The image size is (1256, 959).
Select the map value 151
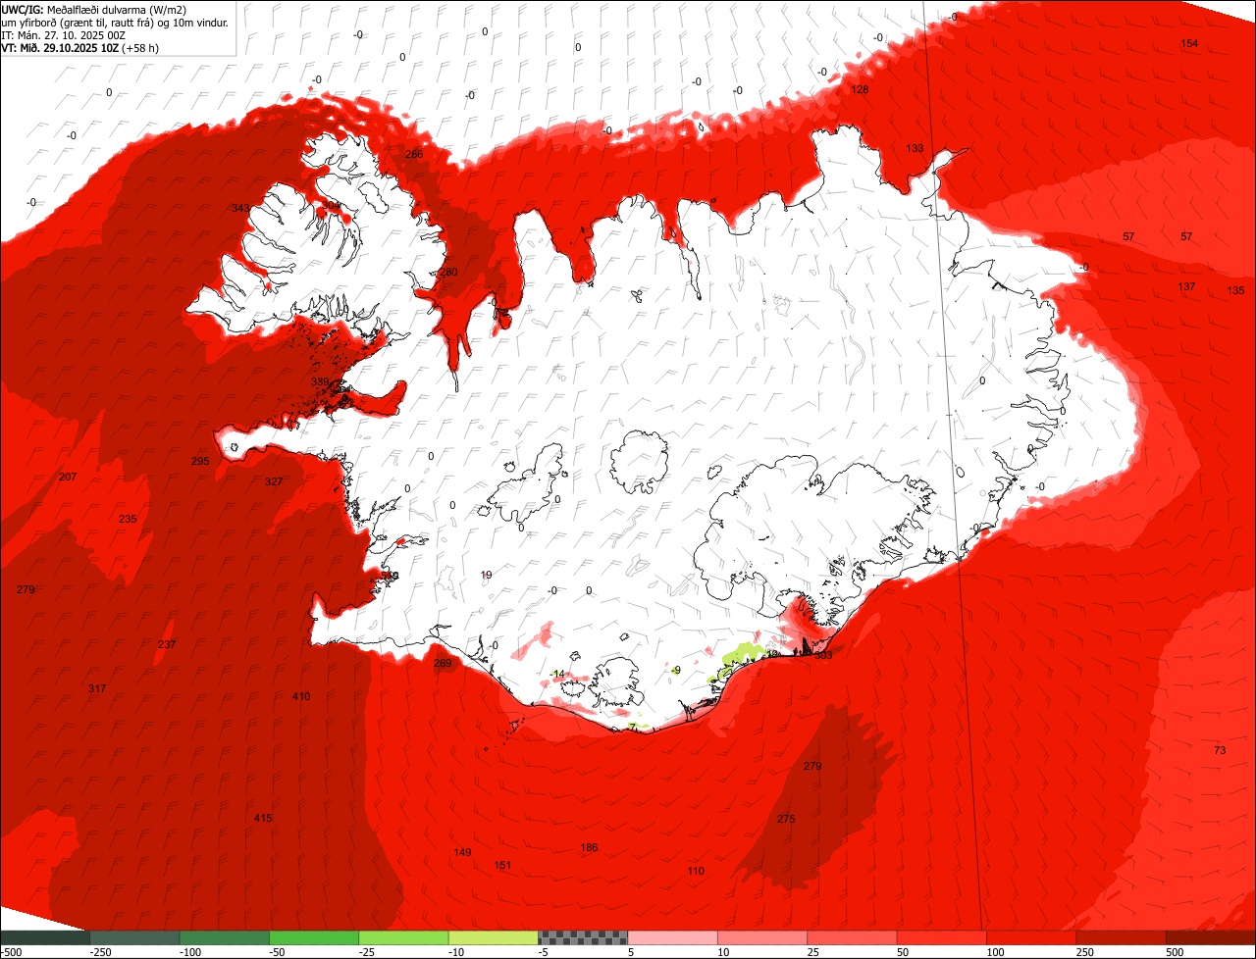coord(502,865)
